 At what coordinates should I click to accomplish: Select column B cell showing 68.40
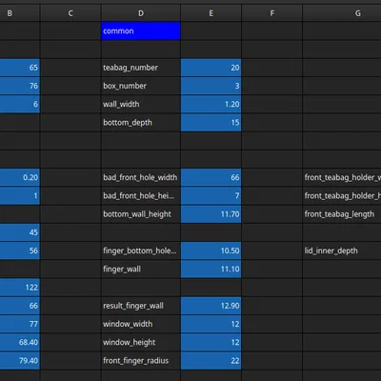point(20,342)
